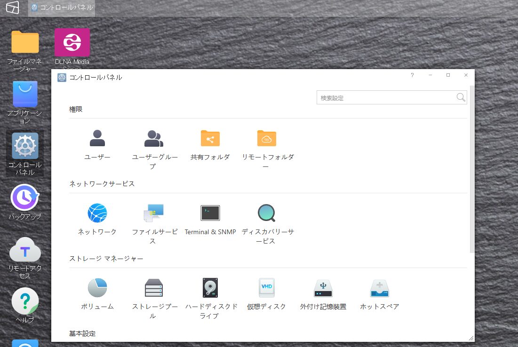Open Terminal & SNMP settings
518x347 pixels.
point(210,213)
